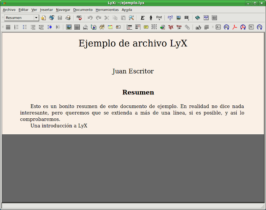Toggle the math toolbar icon

[206, 17]
